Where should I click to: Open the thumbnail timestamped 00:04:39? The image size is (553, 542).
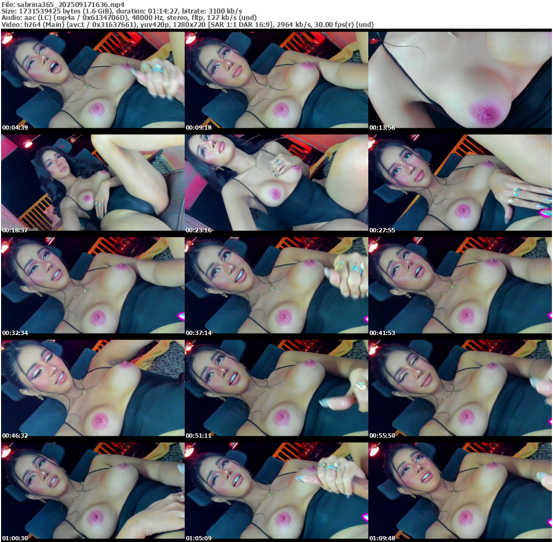click(93, 80)
